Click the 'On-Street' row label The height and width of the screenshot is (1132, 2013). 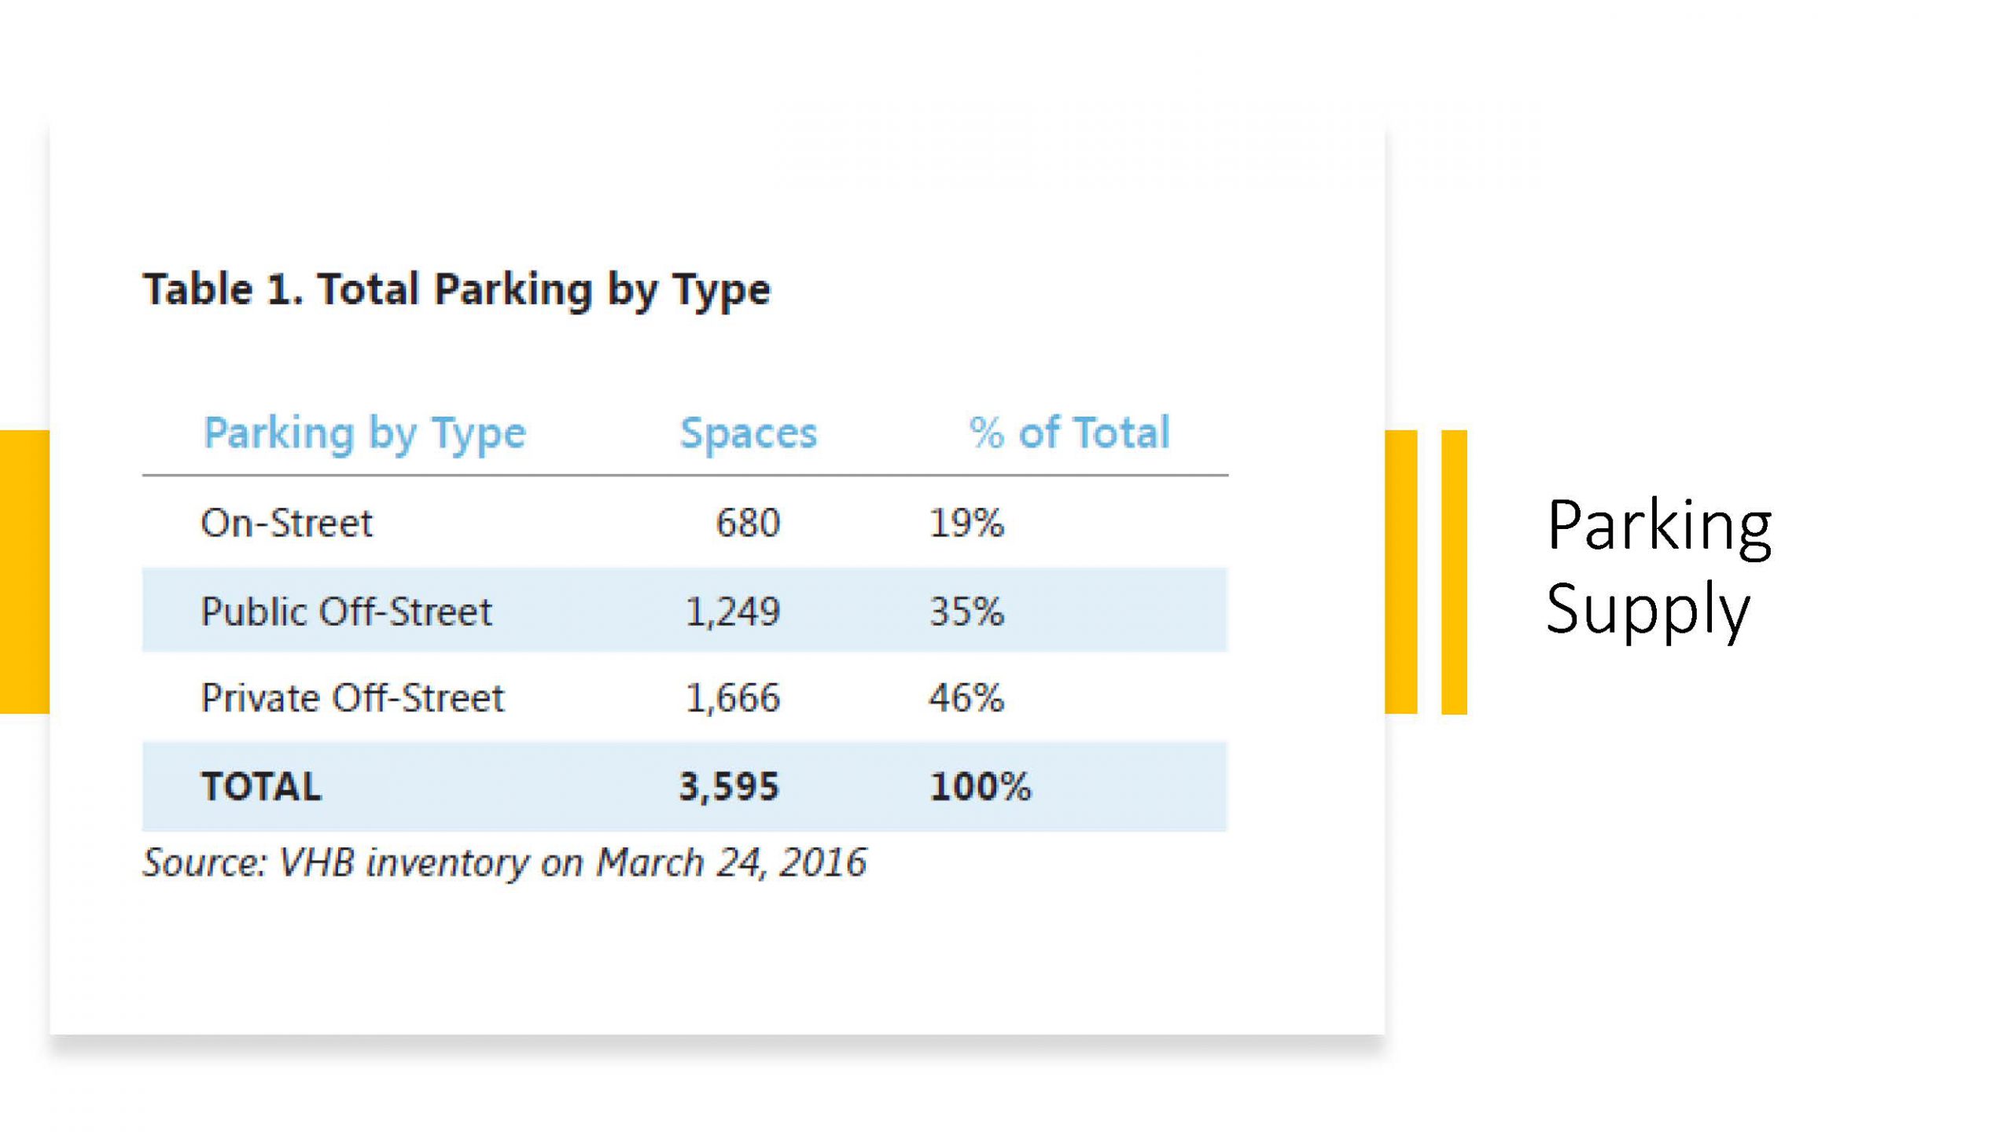click(x=286, y=523)
